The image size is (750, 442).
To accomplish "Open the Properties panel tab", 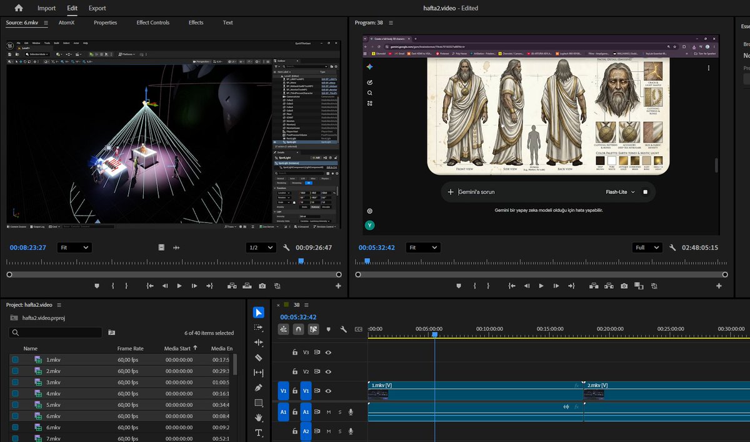I will 106,23.
